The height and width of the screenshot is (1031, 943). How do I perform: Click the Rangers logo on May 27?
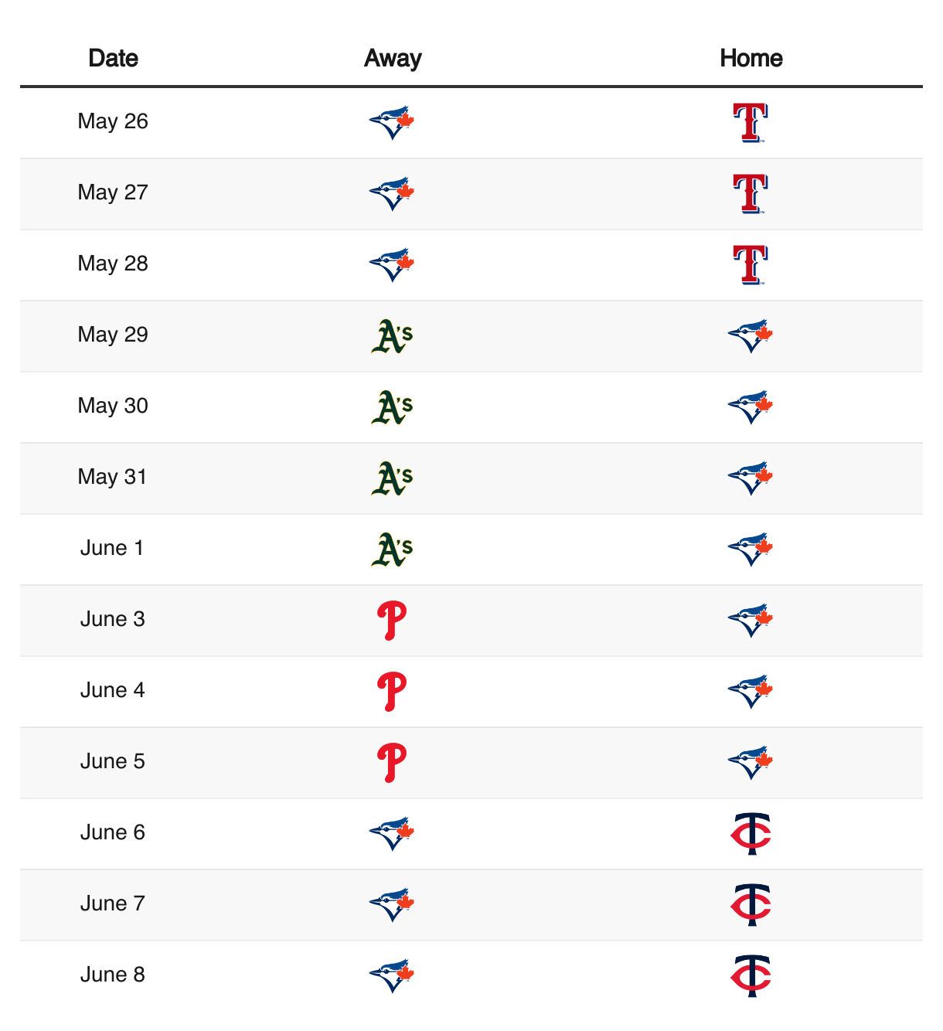tap(750, 193)
